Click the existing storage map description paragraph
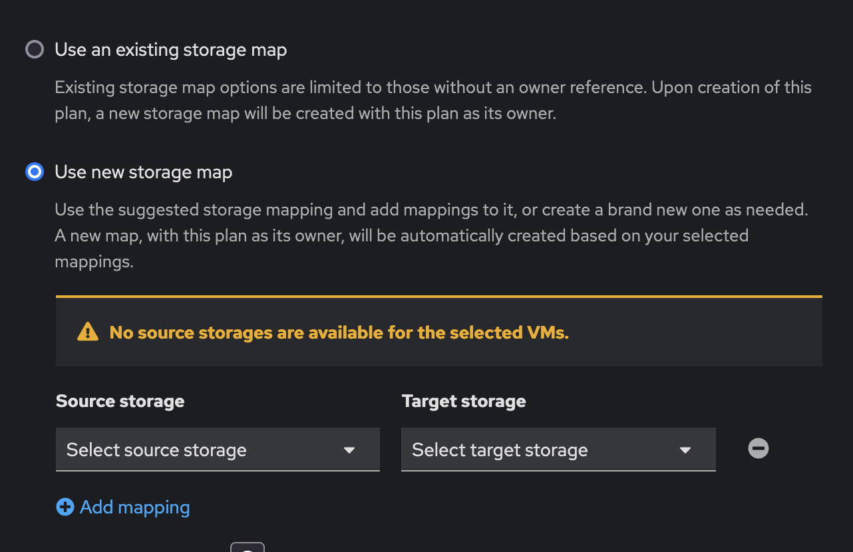This screenshot has height=552, width=853. [x=432, y=100]
